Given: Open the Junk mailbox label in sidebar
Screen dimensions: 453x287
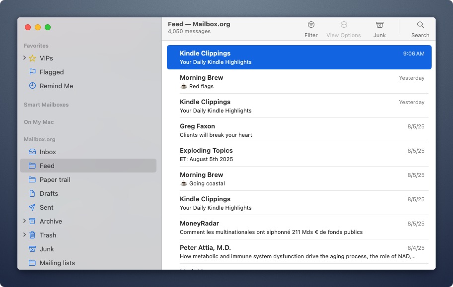Looking at the screenshot, I should 47,249.
